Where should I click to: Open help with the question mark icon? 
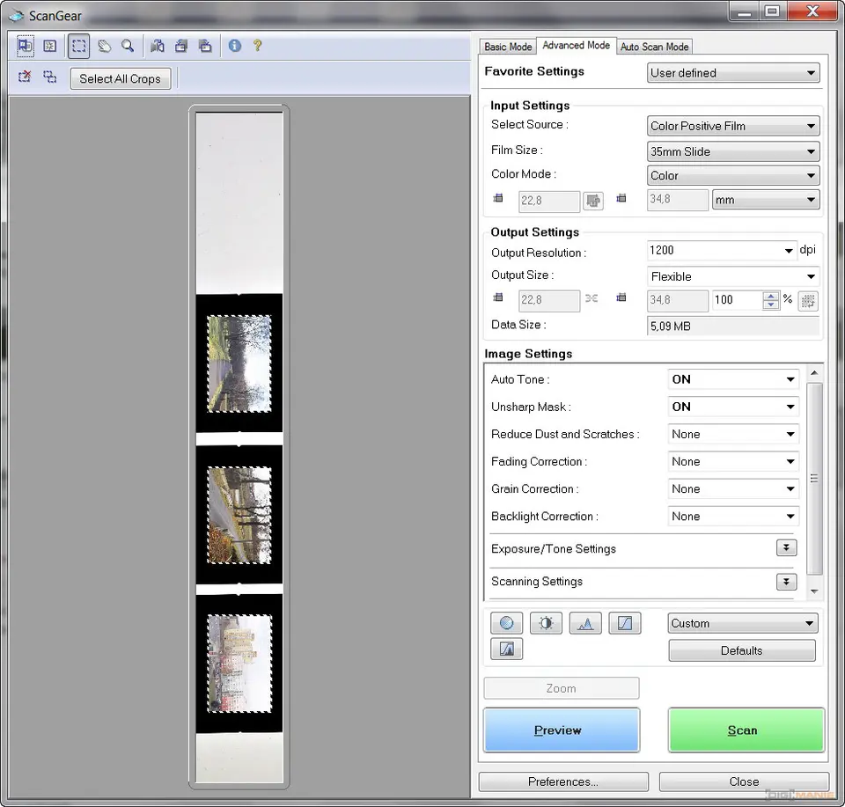click(x=257, y=46)
